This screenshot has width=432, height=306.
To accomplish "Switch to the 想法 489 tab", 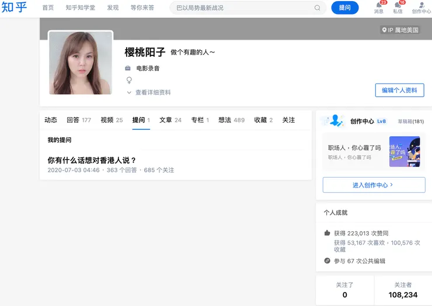I will tap(231, 120).
